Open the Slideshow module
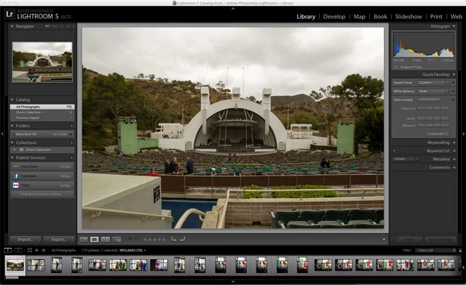466x285 pixels. tap(408, 17)
